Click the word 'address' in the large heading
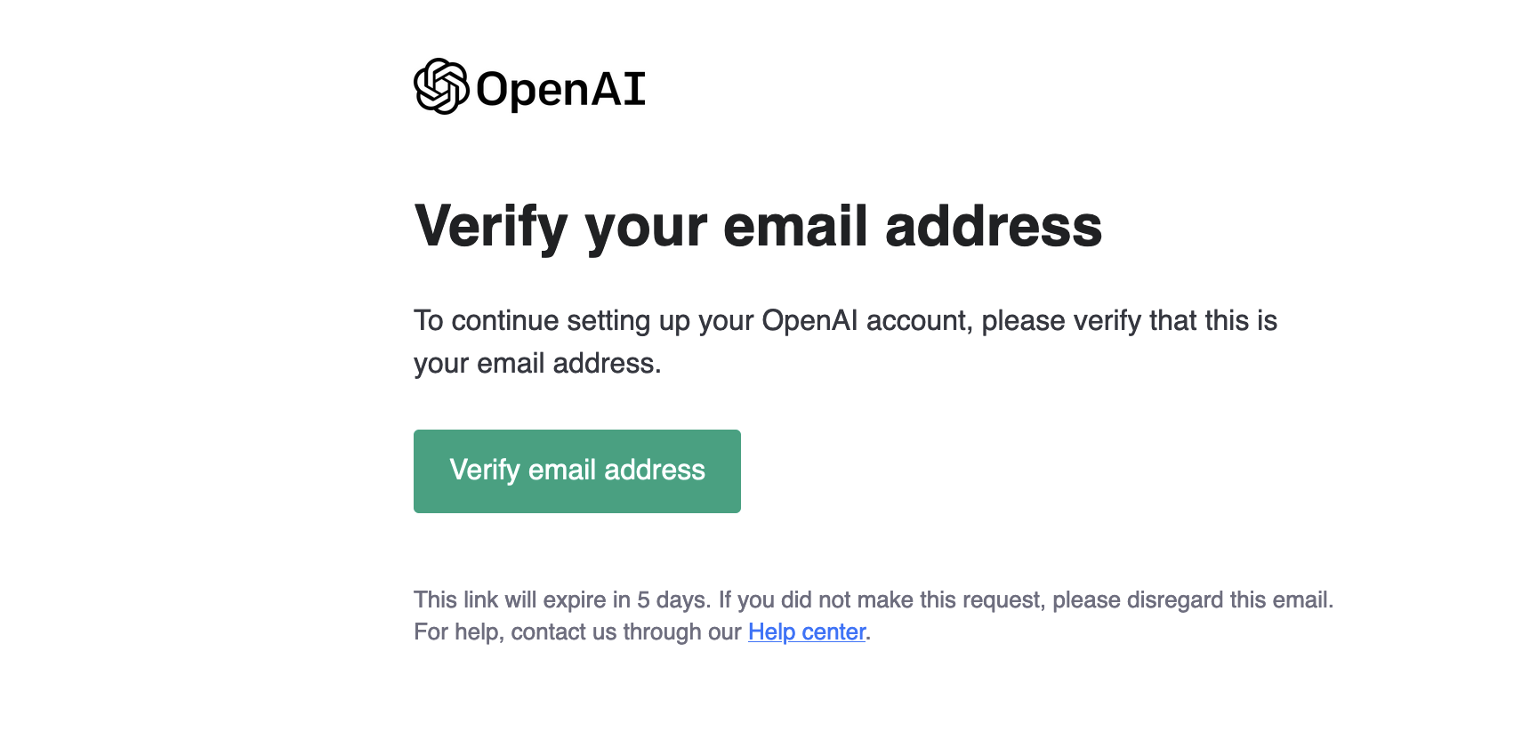 [x=994, y=226]
